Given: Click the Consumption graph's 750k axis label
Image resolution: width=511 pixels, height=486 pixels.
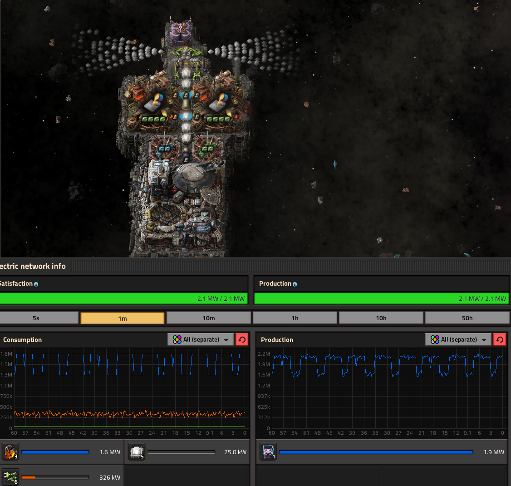Looking at the screenshot, I should (6, 396).
